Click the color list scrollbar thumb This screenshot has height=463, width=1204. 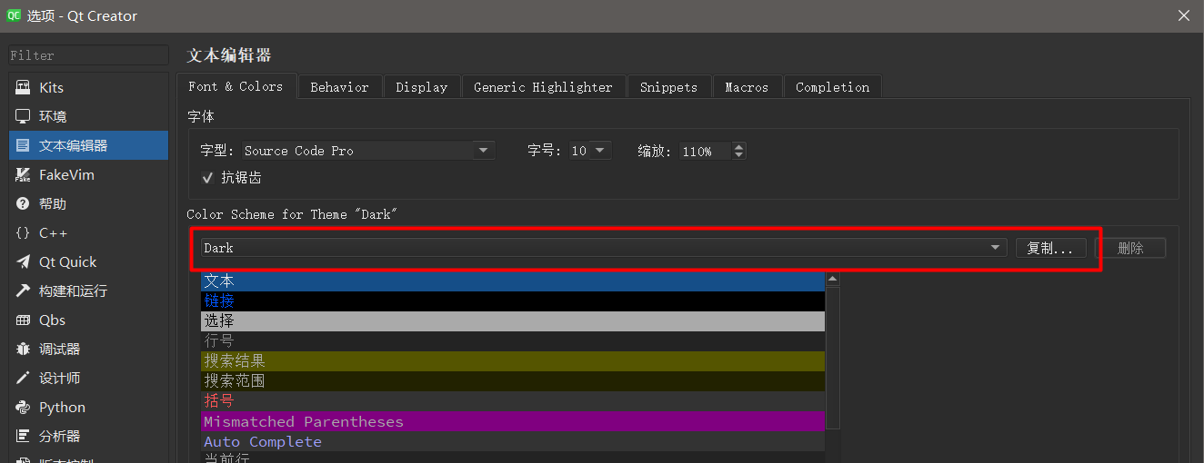pyautogui.click(x=832, y=356)
